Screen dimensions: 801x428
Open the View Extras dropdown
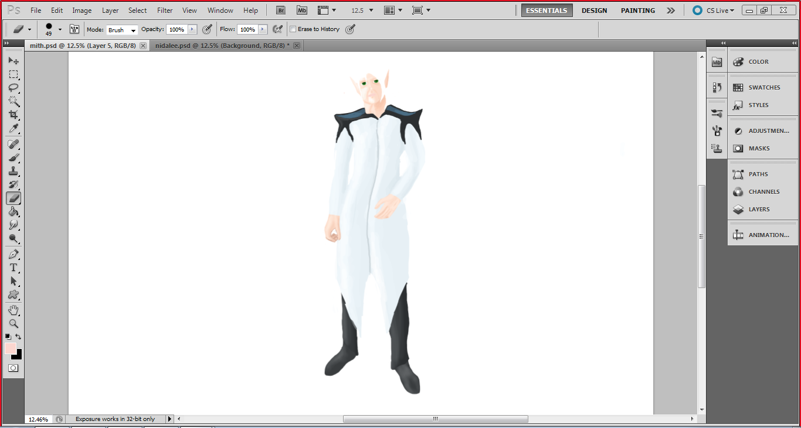pyautogui.click(x=327, y=11)
